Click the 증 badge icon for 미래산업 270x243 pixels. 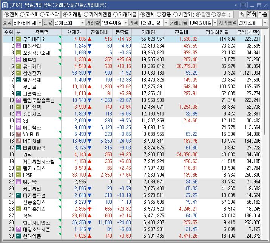point(19,46)
